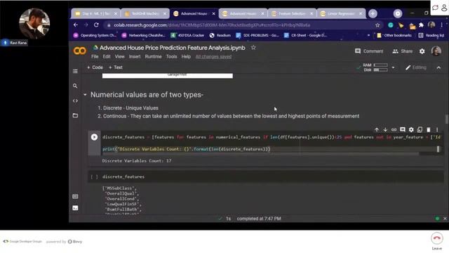Image resolution: width=449 pixels, height=253 pixels.
Task: Click the Disk usage bar
Action: [x=381, y=70]
